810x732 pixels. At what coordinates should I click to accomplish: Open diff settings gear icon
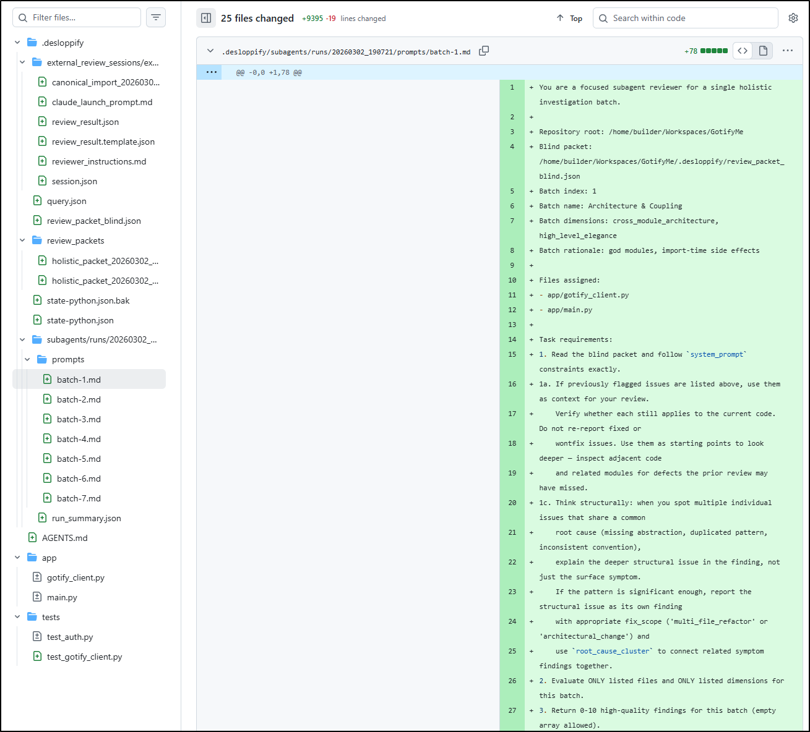tap(793, 19)
